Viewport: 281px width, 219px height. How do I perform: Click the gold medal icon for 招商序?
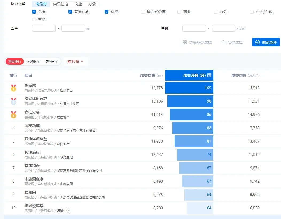13,88
